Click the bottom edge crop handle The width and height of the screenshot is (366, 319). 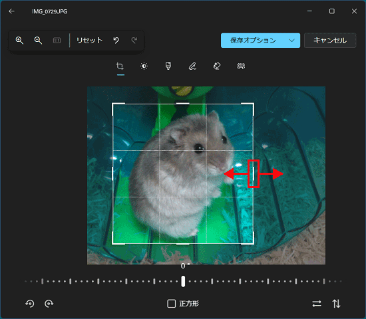point(183,244)
